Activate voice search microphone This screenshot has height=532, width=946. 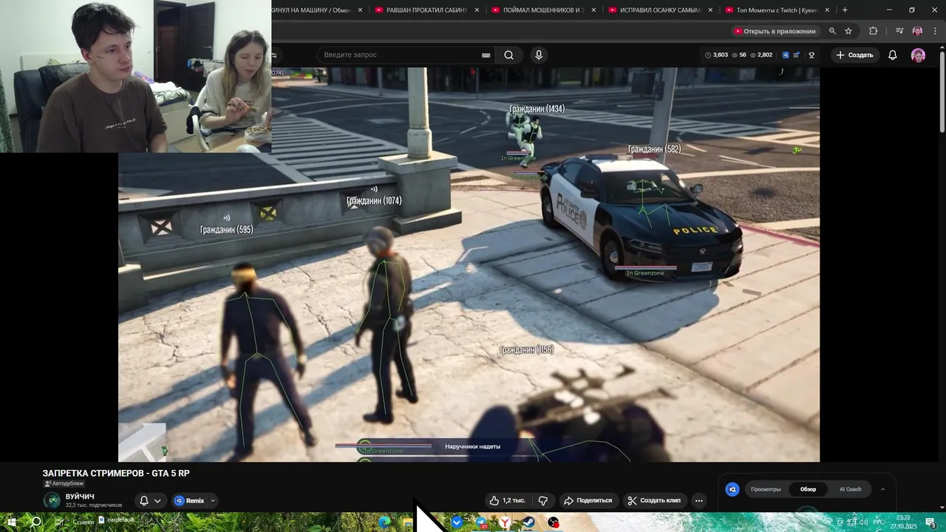539,55
